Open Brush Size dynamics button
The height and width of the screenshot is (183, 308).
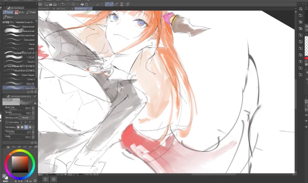coord(33,108)
